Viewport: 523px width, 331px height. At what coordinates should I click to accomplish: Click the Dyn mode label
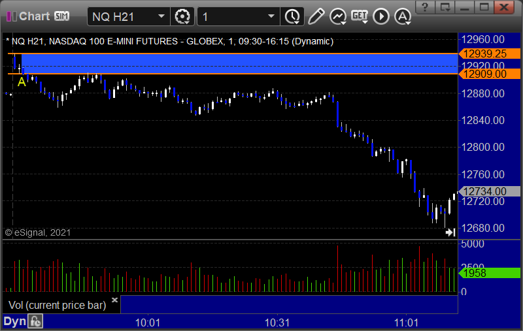pyautogui.click(x=14, y=321)
